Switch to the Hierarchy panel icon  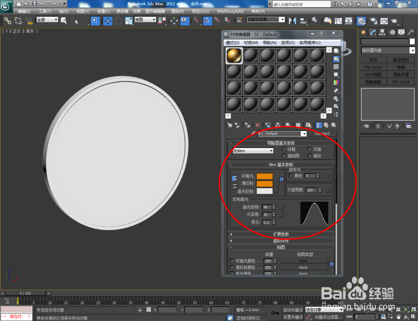382,32
